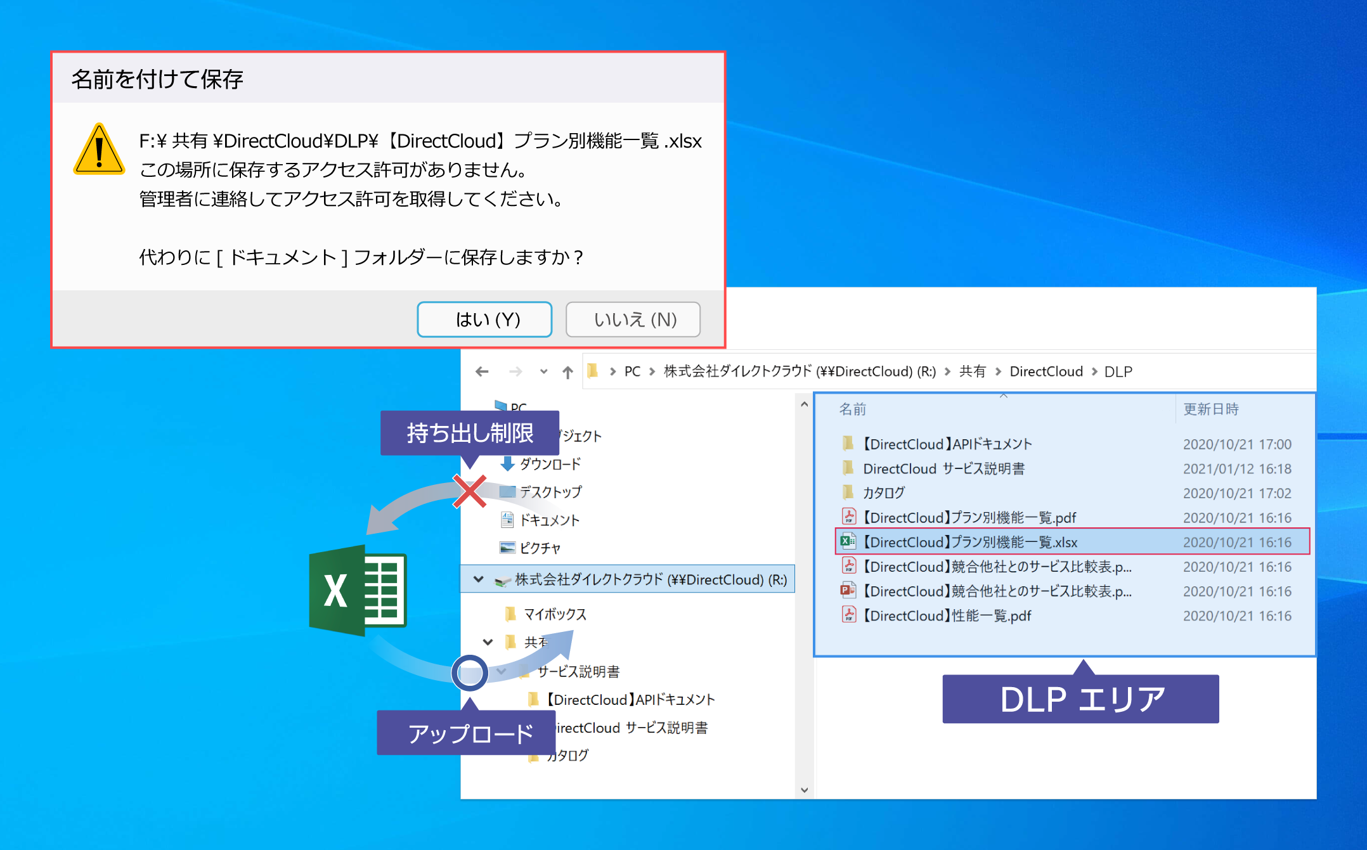
Task: Select 【DirectCloud】プラン別機能一覧.xlsx file
Action: pos(970,542)
